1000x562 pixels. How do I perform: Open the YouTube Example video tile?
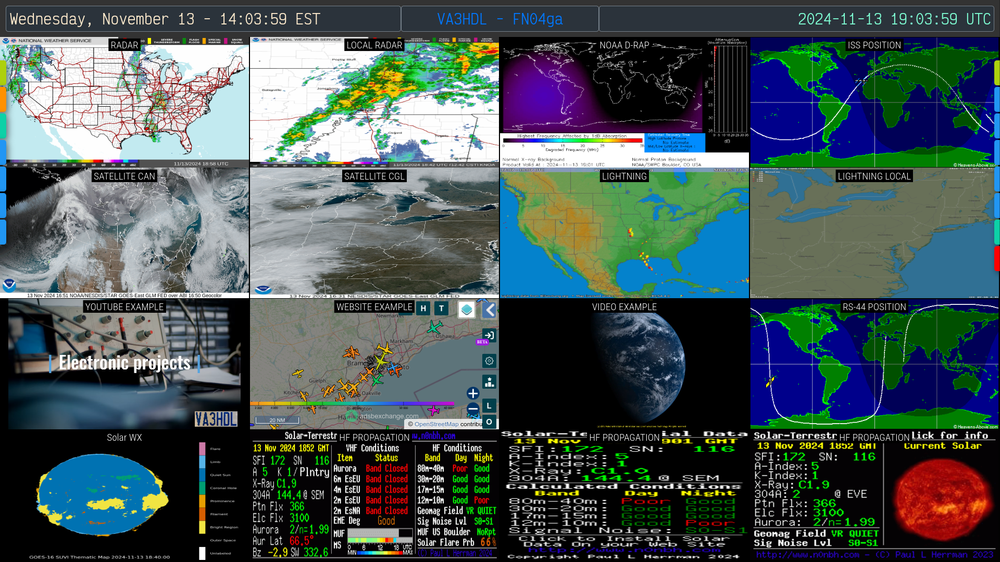coord(124,364)
